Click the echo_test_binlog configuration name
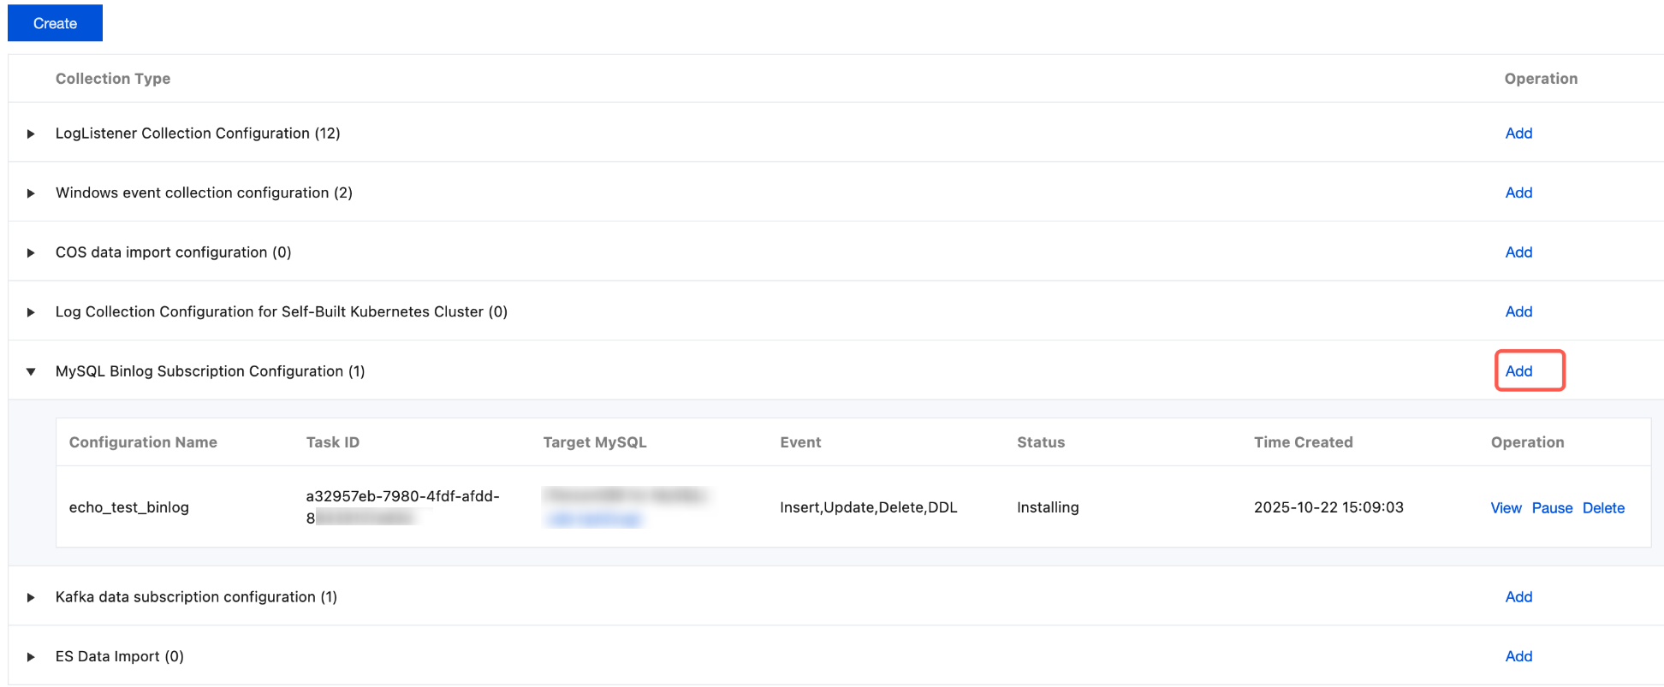 point(129,507)
